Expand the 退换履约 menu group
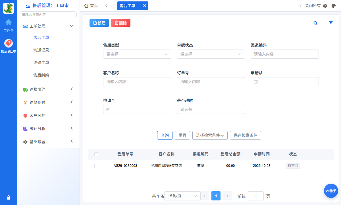The width and height of the screenshot is (341, 205). point(48,89)
